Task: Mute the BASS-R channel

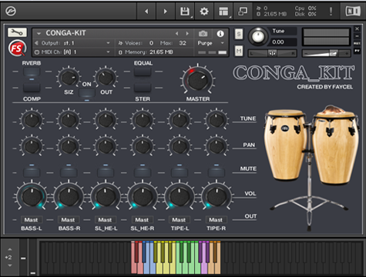Action: [69, 172]
